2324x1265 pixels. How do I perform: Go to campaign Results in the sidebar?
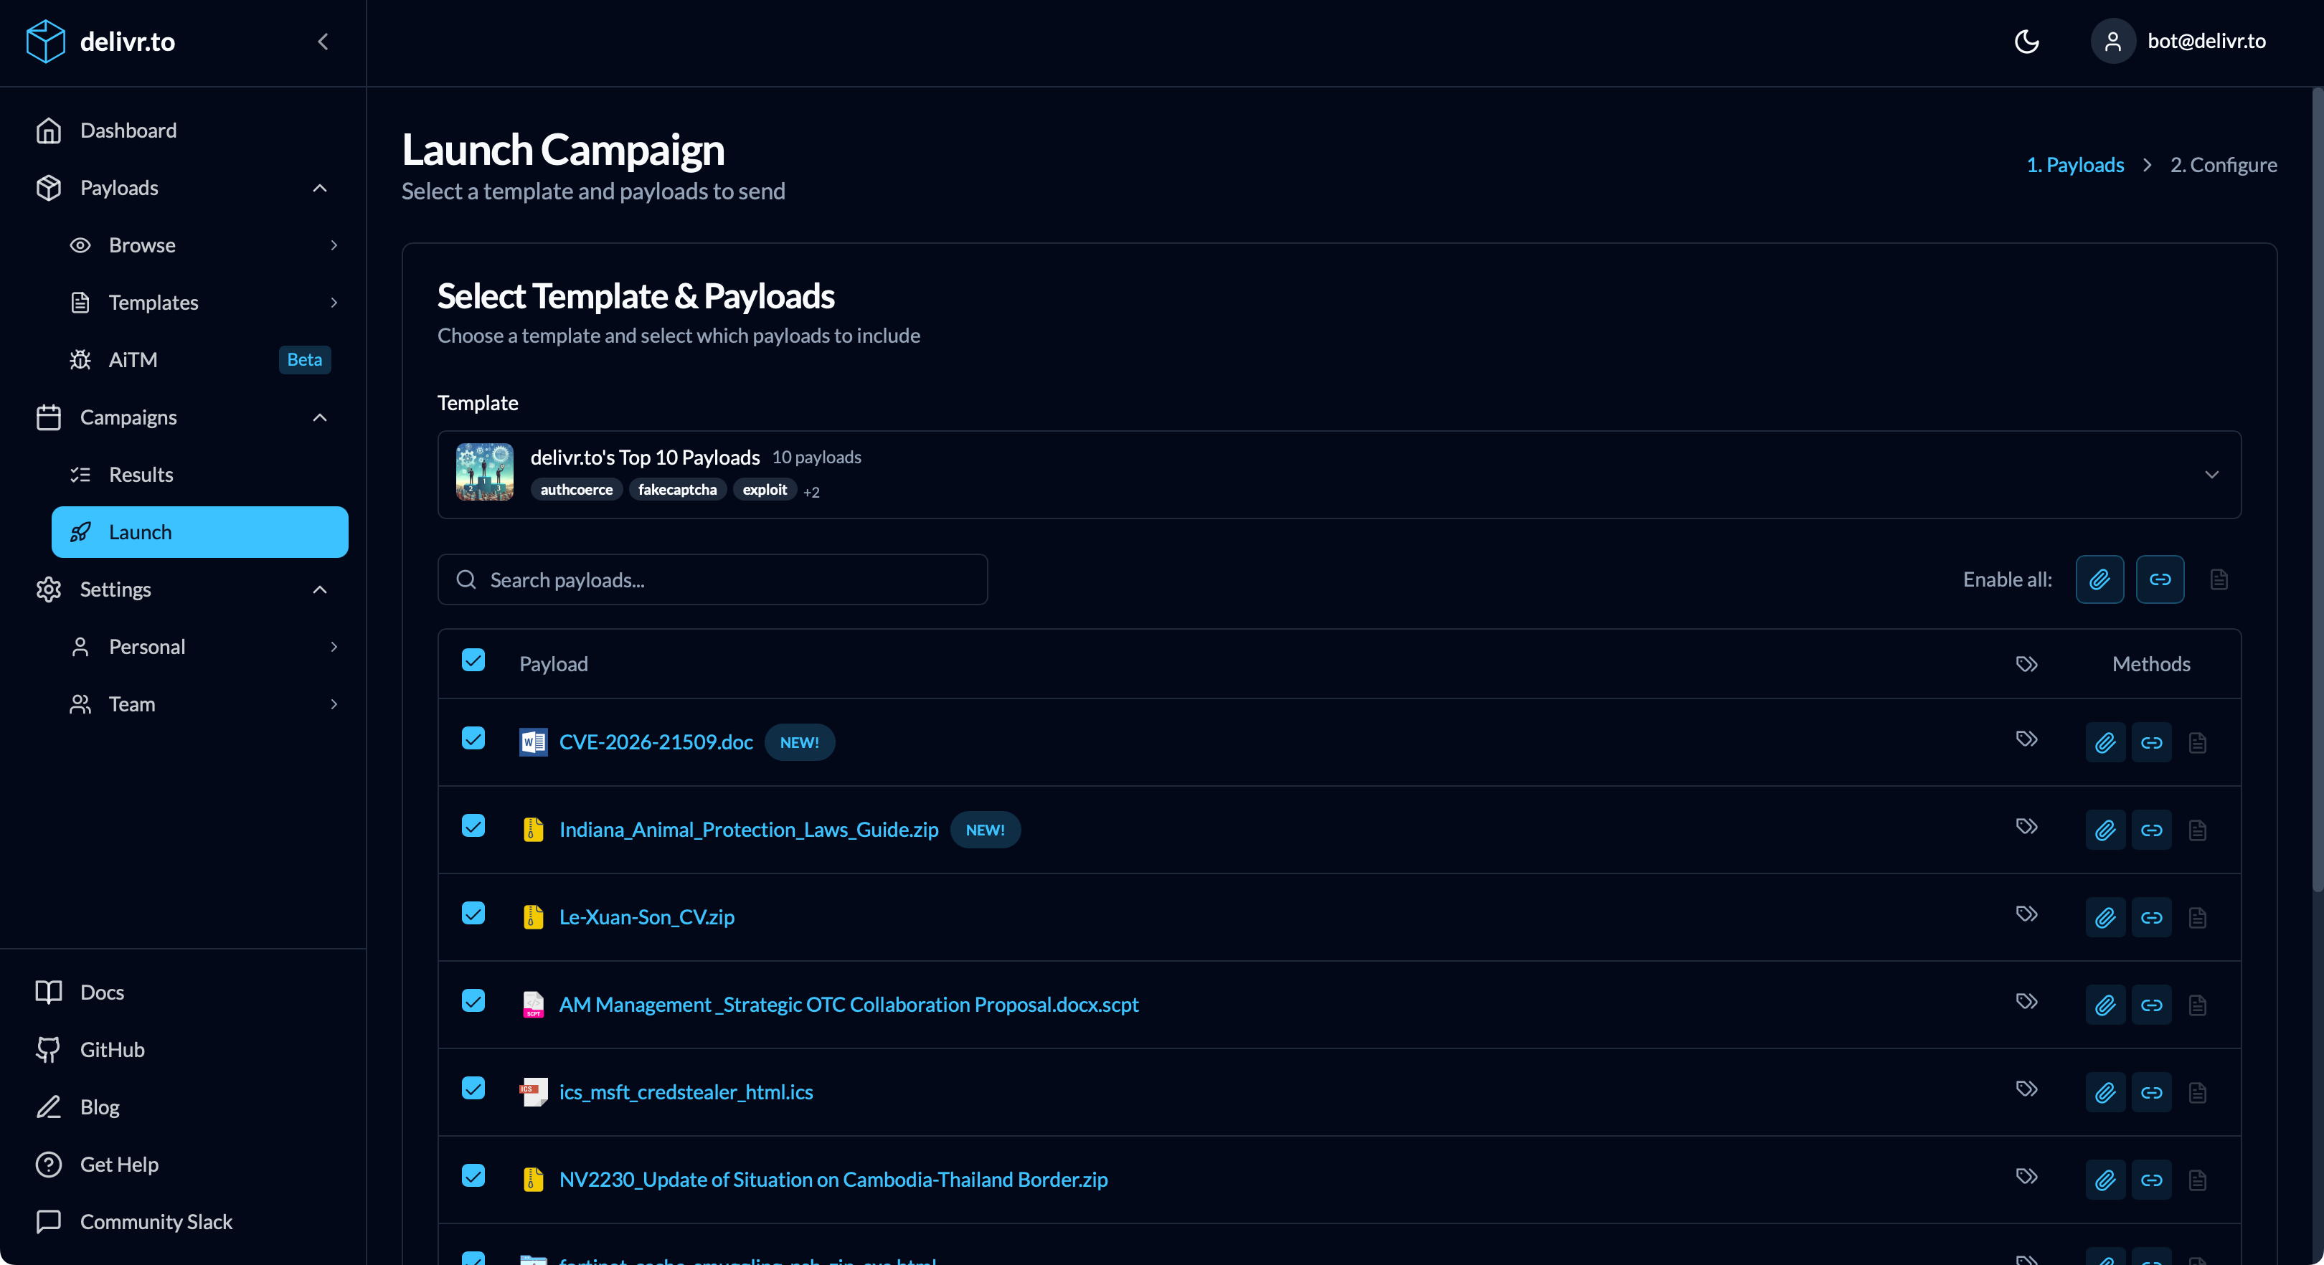click(x=141, y=474)
